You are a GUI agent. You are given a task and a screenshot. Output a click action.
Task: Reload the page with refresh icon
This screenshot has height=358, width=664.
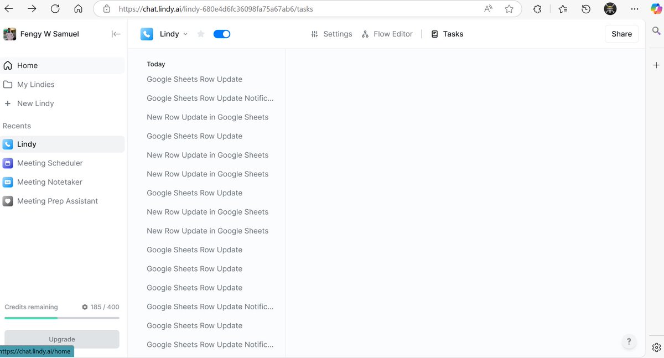[55, 9]
